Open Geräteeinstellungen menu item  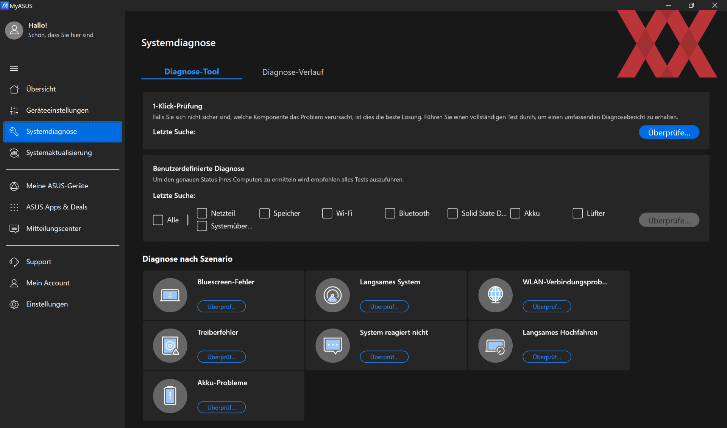point(62,110)
